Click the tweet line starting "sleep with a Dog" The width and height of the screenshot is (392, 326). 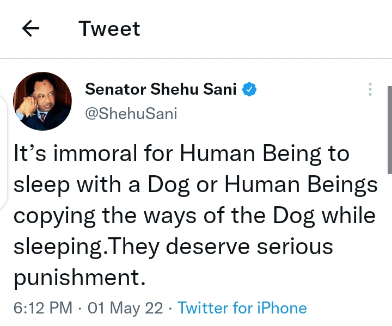[x=195, y=185]
